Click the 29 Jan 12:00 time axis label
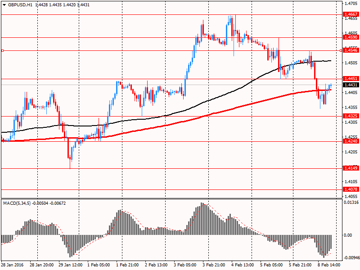 coord(71,265)
